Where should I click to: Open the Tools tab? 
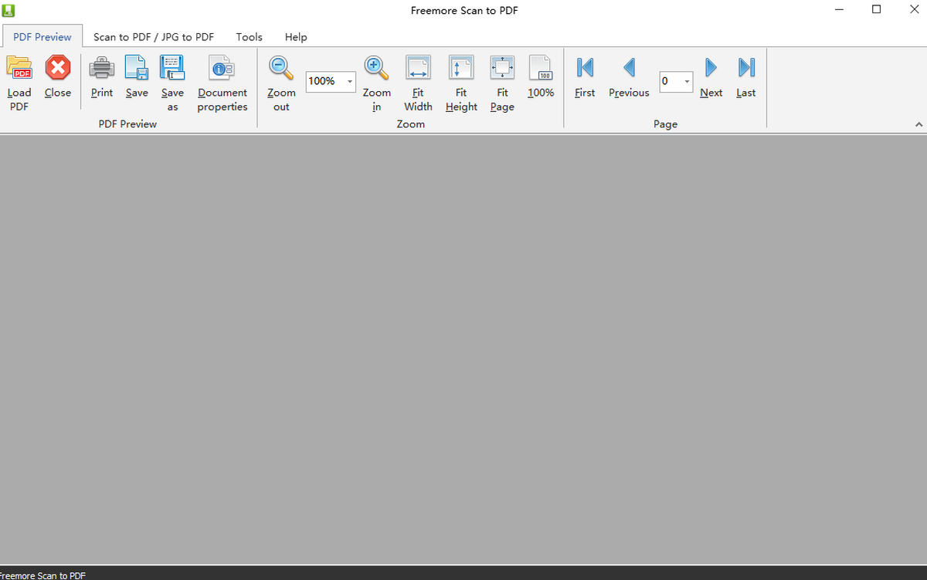[249, 36]
